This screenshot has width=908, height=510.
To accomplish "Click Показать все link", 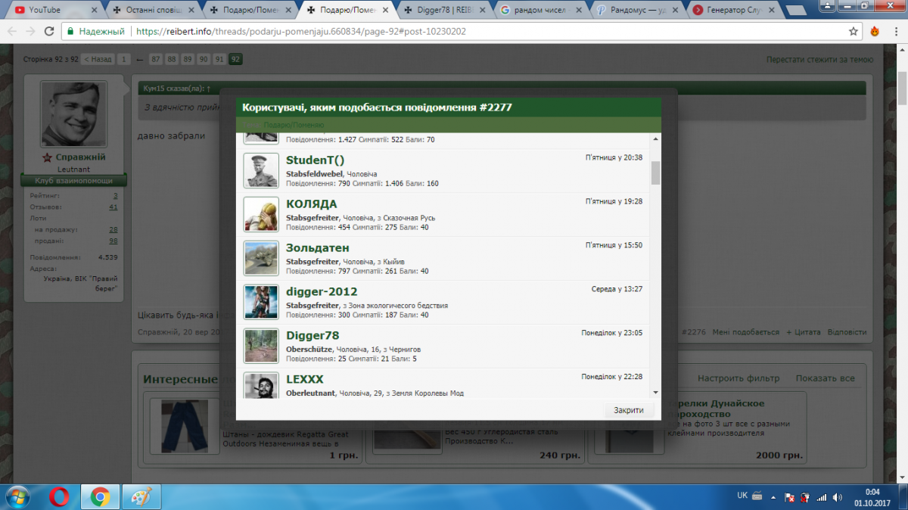I will point(825,378).
